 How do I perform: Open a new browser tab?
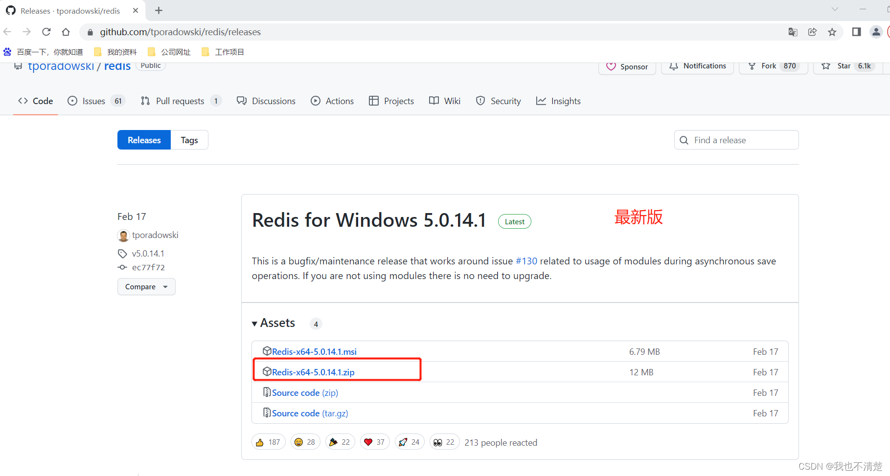click(159, 10)
